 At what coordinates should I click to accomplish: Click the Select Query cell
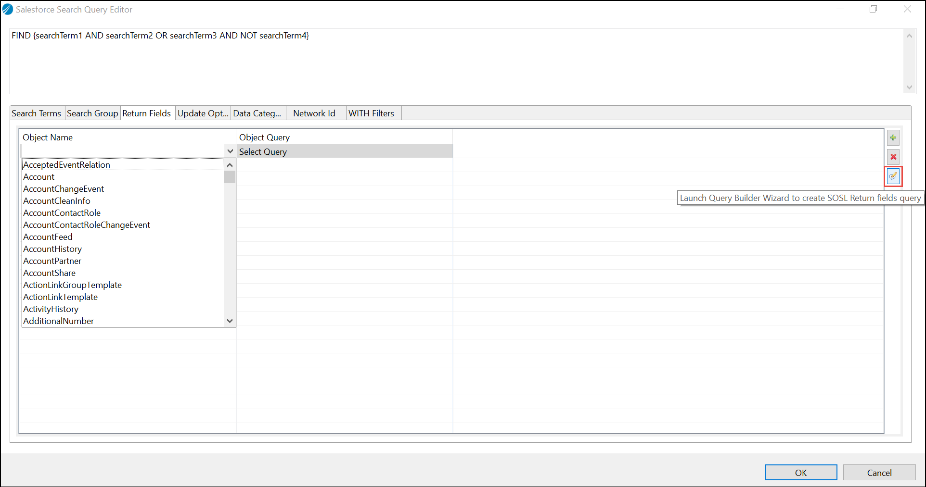pos(345,151)
